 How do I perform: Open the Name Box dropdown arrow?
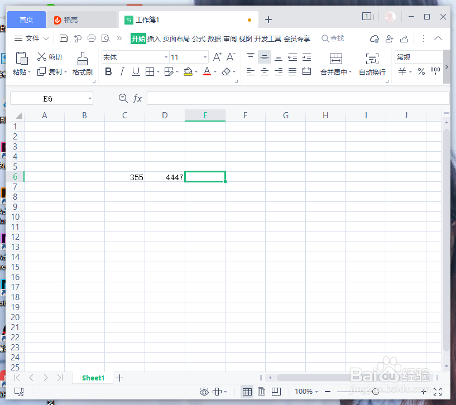[90, 99]
